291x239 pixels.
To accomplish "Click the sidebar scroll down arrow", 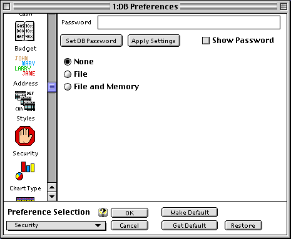I will [x=52, y=197].
